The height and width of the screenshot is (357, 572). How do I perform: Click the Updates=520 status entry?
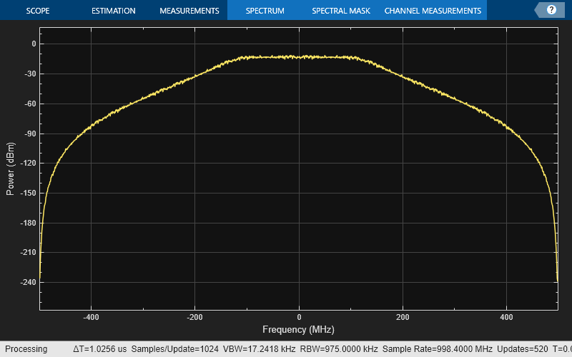(523, 349)
